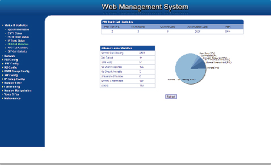Expand the IP Group Config section
Viewport: 271px width, 165px height.
pos(15,79)
